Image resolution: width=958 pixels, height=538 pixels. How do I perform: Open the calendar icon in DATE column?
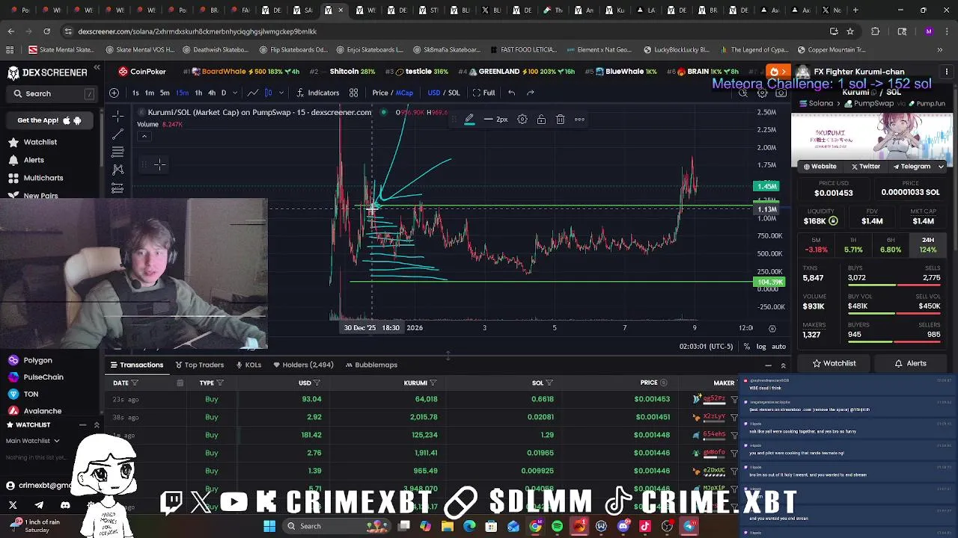[180, 383]
